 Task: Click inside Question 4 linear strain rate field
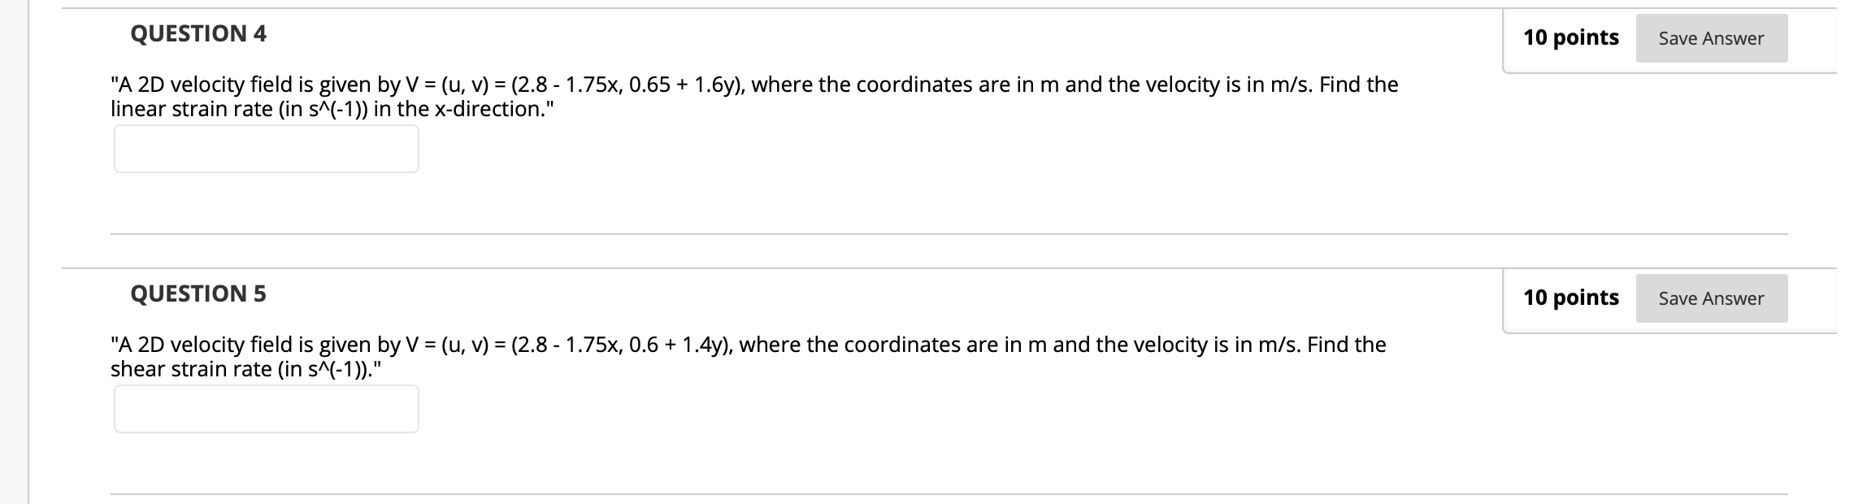[x=266, y=150]
